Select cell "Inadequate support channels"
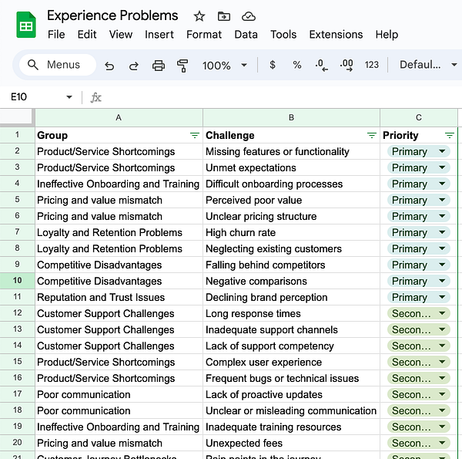The width and height of the screenshot is (462, 459). 291,329
